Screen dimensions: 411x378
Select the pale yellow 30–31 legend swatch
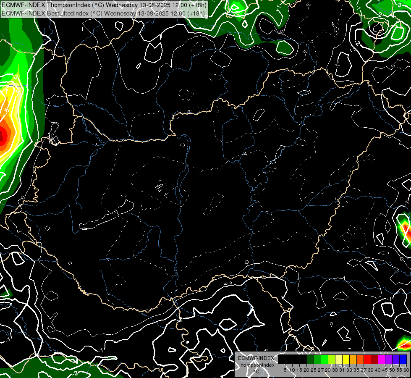[x=339, y=359]
